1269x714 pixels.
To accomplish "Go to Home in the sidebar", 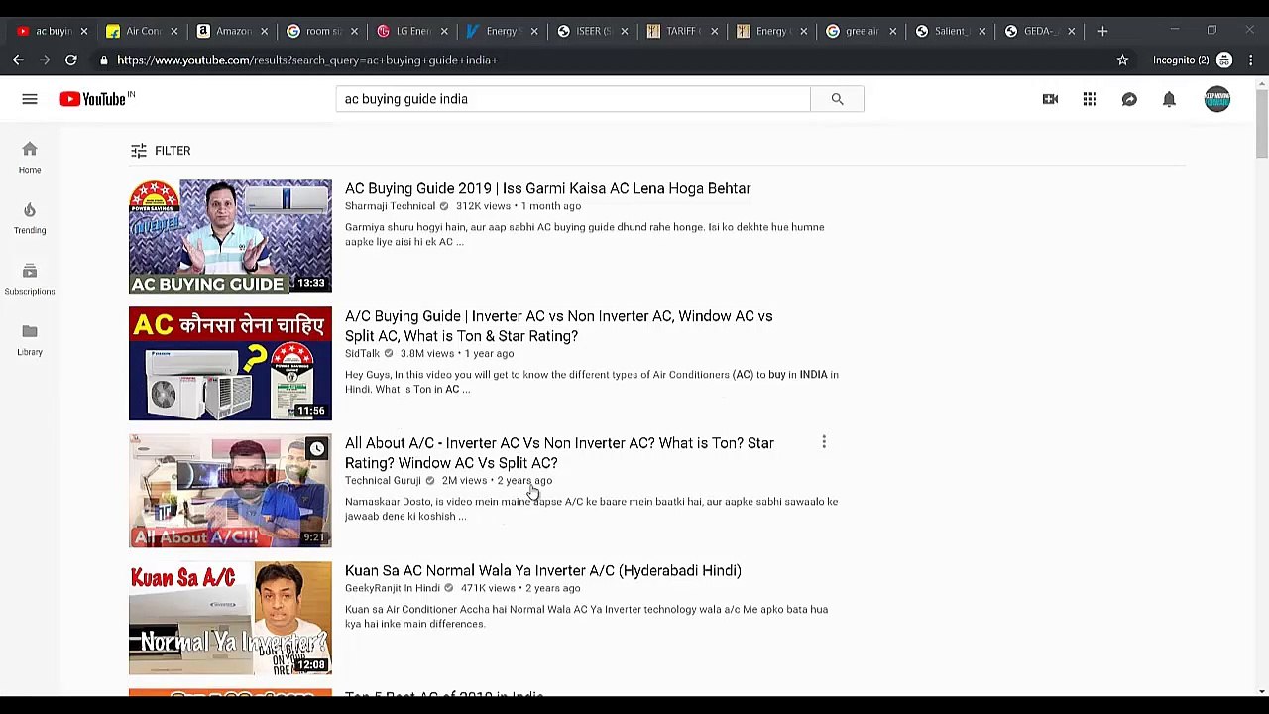I will tap(30, 157).
